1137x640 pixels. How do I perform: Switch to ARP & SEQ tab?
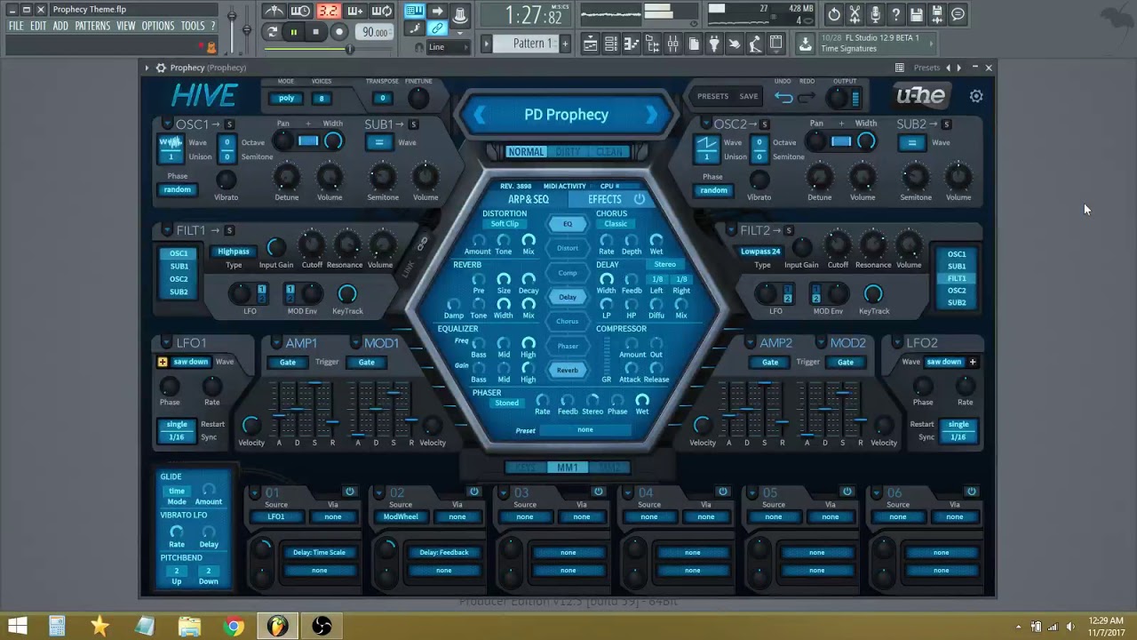529,199
